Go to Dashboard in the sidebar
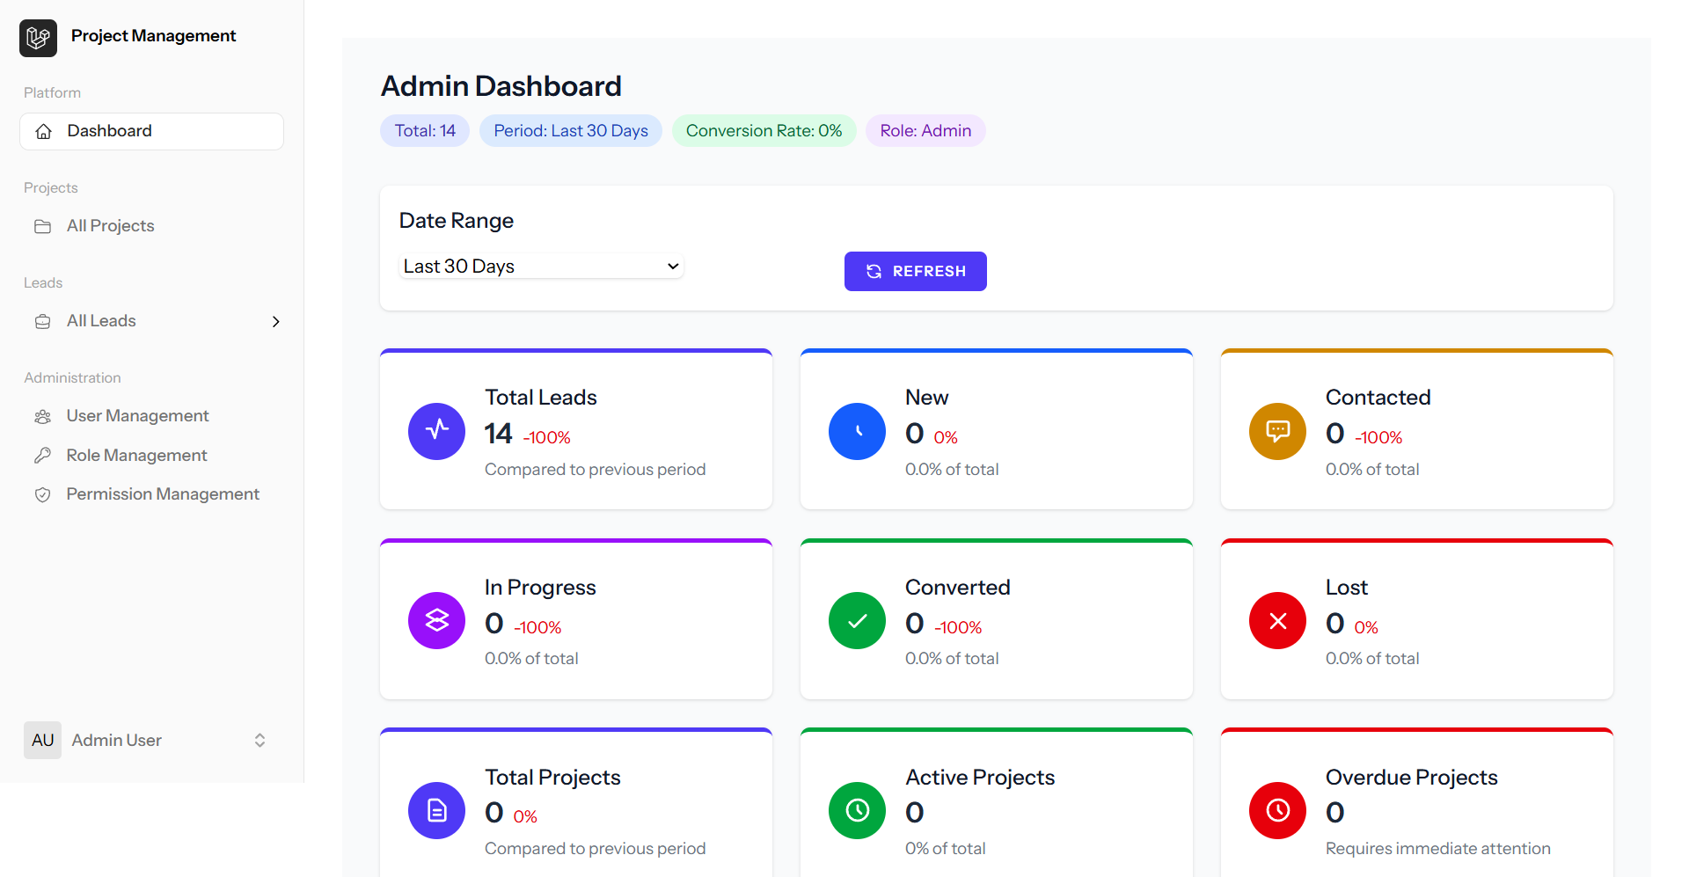1689x877 pixels. 151,131
